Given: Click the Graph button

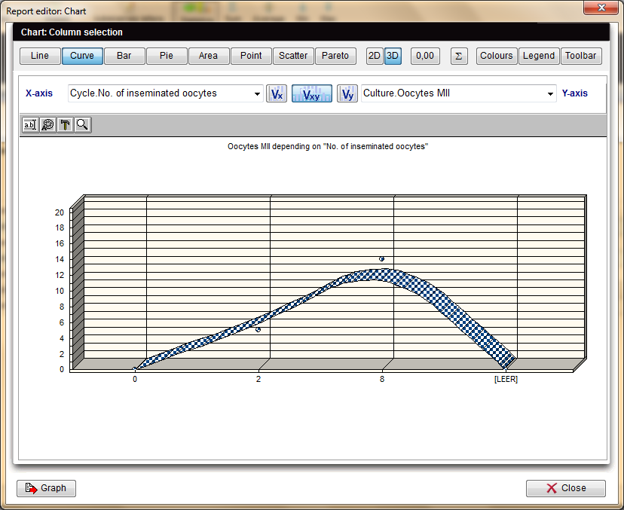Looking at the screenshot, I should [46, 488].
